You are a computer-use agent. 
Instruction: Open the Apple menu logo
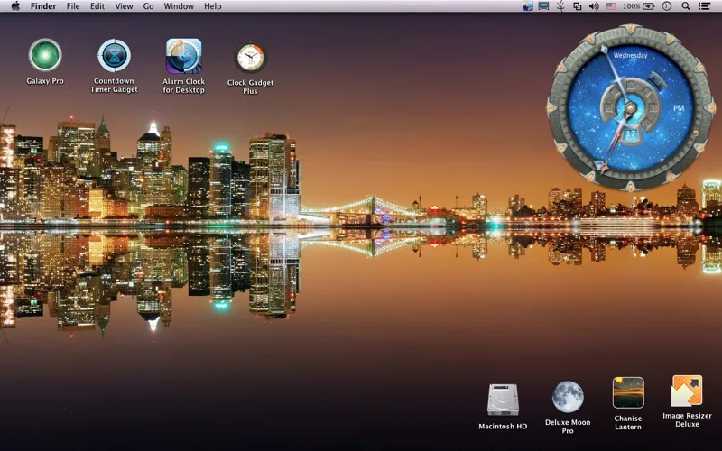(15, 6)
